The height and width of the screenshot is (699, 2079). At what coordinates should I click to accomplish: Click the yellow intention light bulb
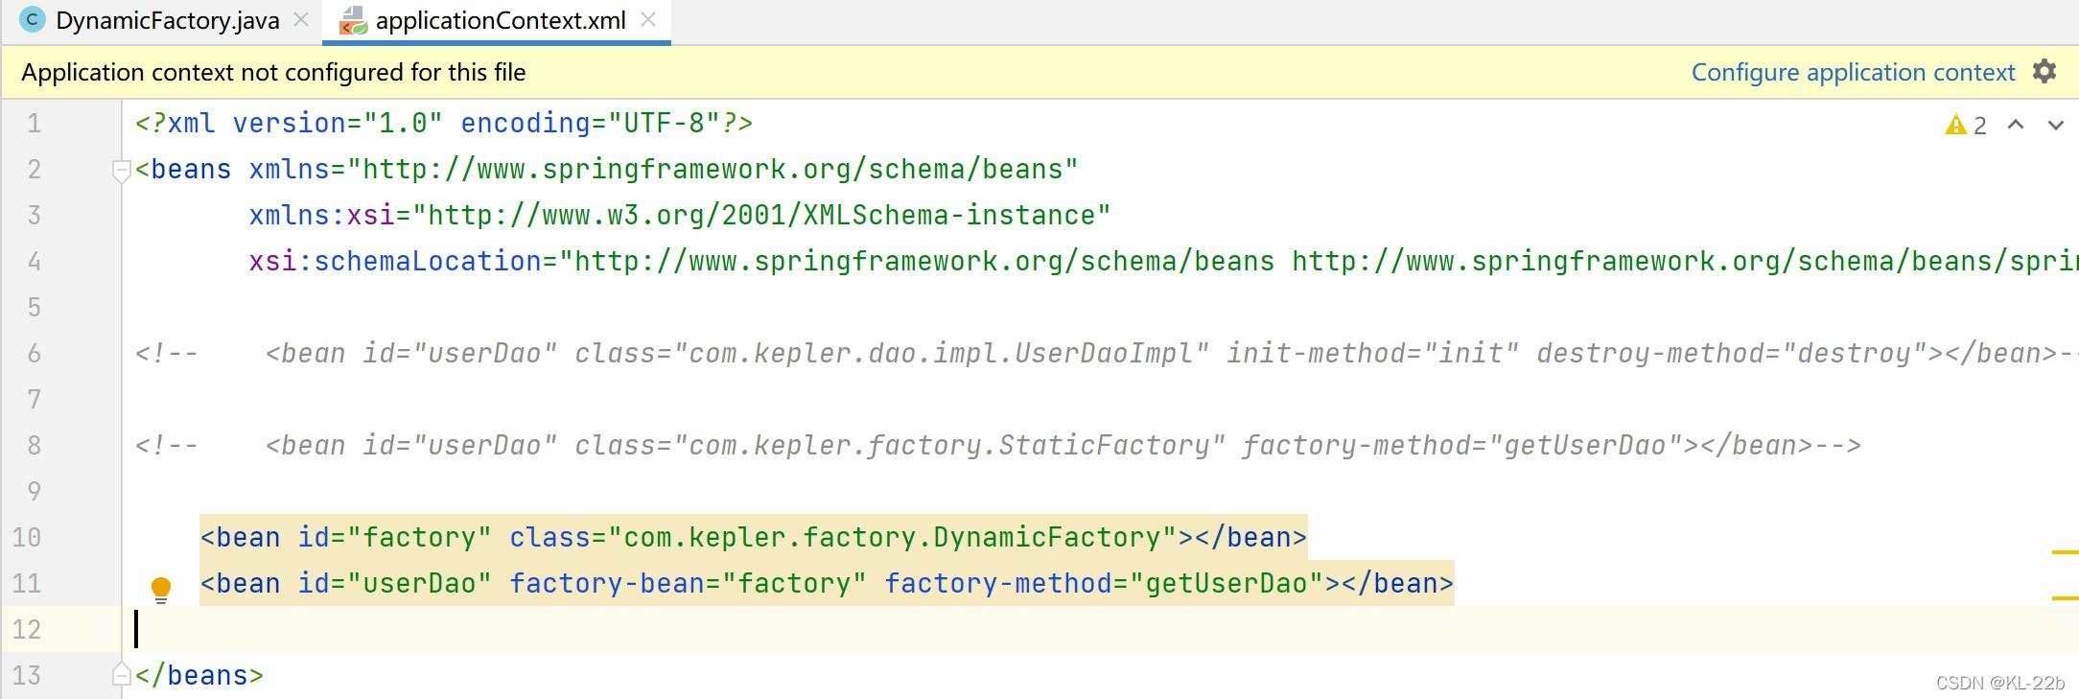[161, 589]
